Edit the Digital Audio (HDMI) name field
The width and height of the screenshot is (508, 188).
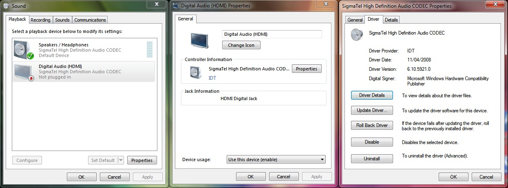(x=272, y=34)
